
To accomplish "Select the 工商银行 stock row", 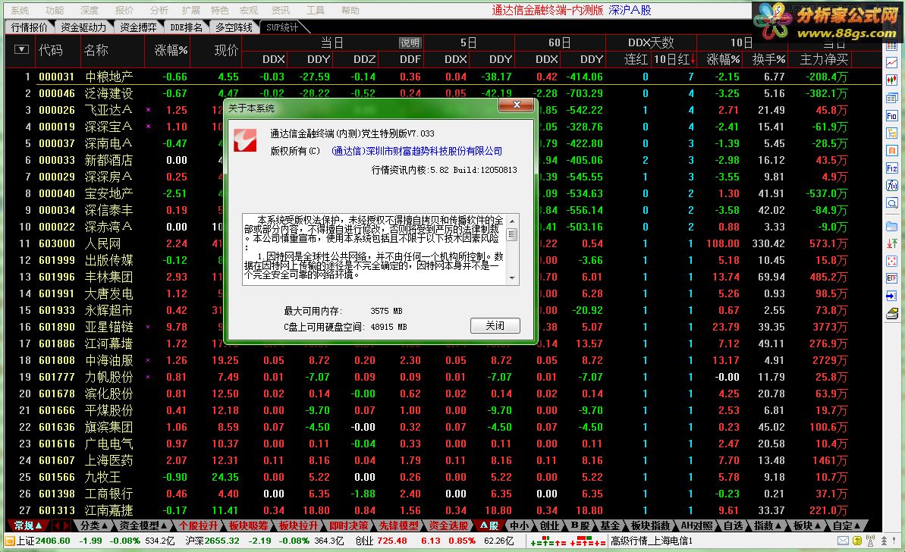I will (443, 494).
